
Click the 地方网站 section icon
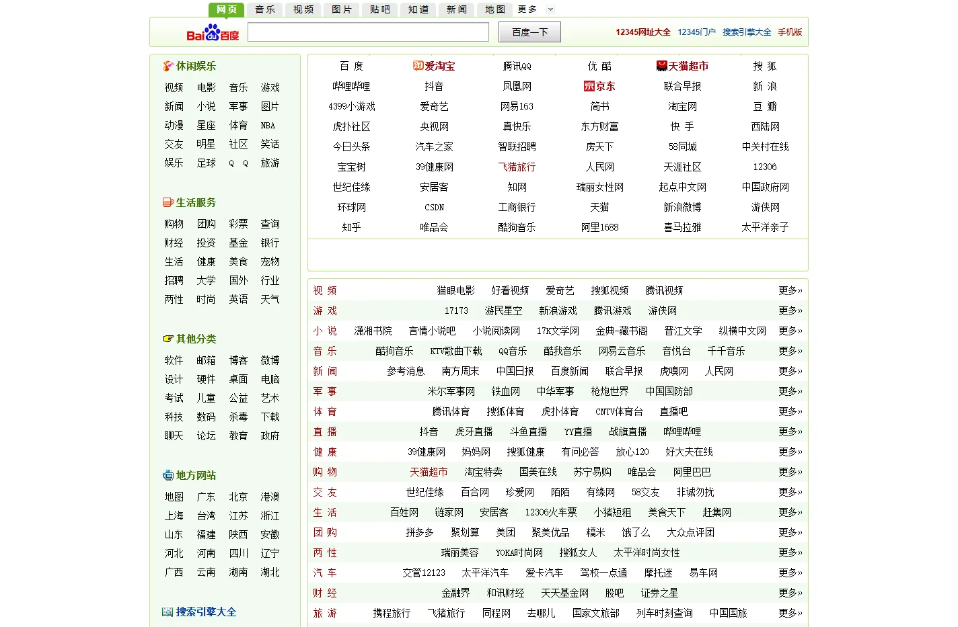tap(168, 475)
